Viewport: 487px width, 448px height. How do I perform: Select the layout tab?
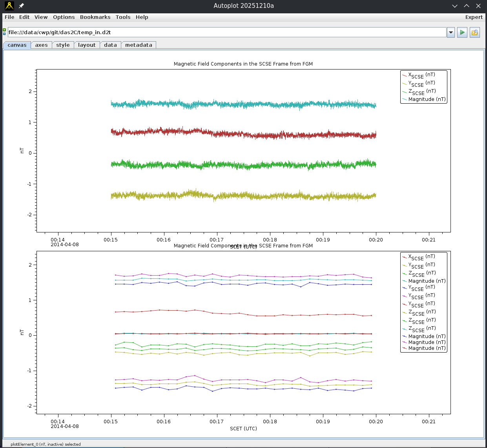point(86,45)
